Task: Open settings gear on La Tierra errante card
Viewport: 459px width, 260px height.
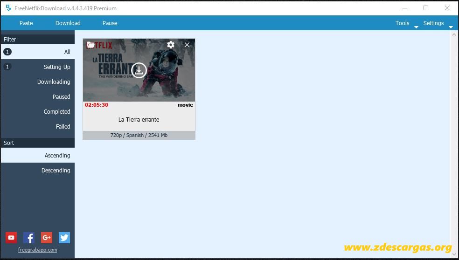Action: coord(171,45)
